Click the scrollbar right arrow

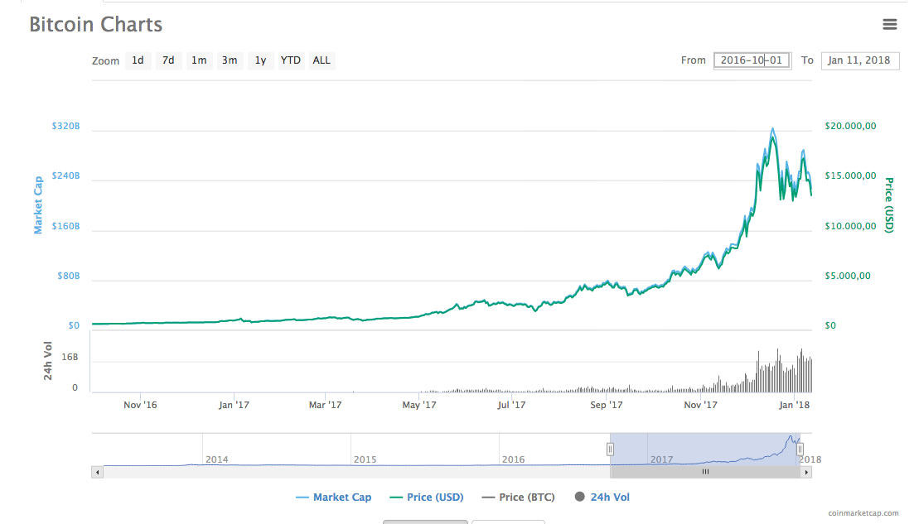(806, 472)
